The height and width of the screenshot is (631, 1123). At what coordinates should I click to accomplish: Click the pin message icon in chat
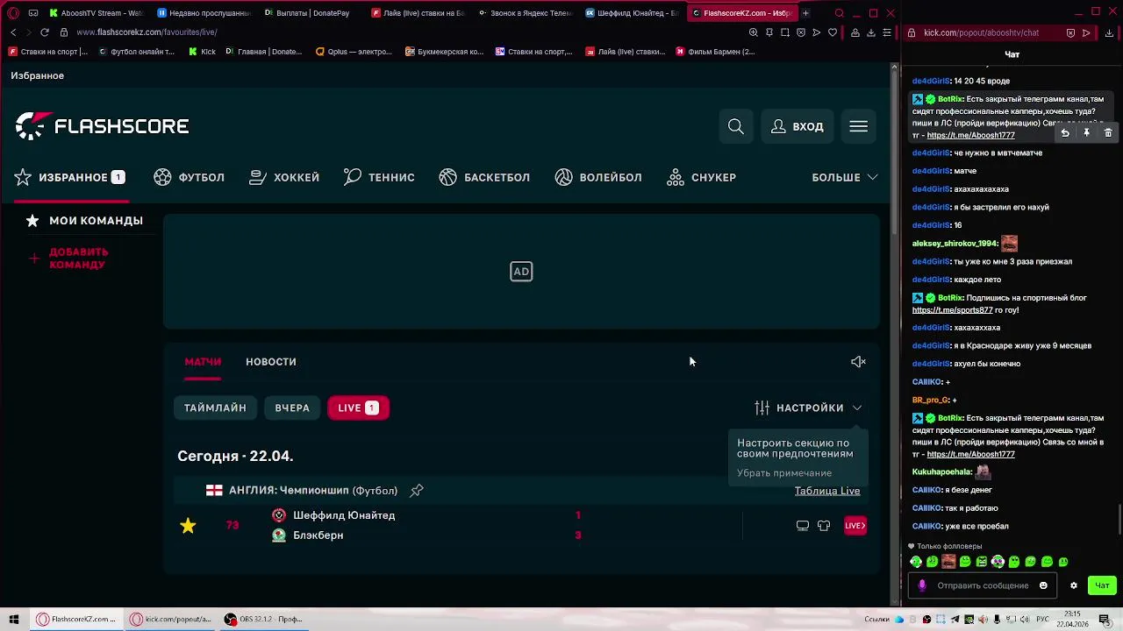coord(1086,132)
